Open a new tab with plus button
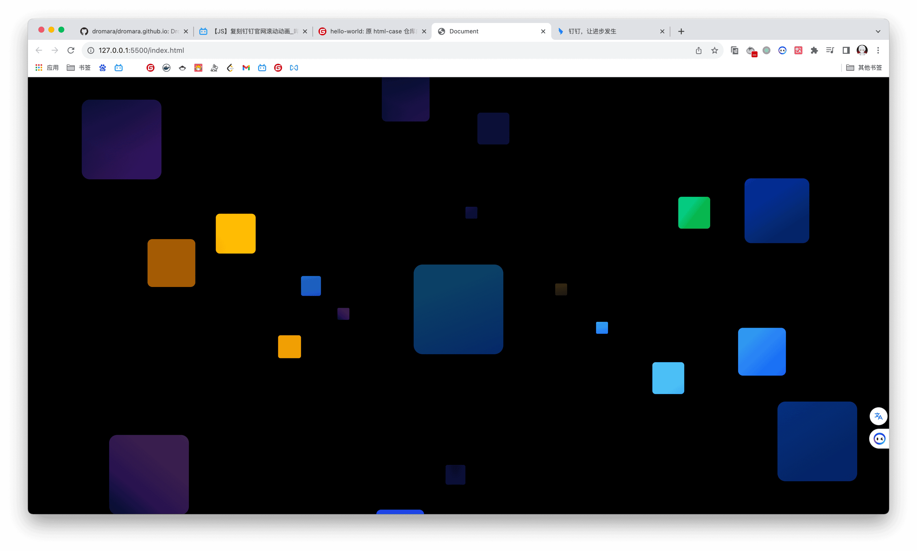 [x=681, y=32]
